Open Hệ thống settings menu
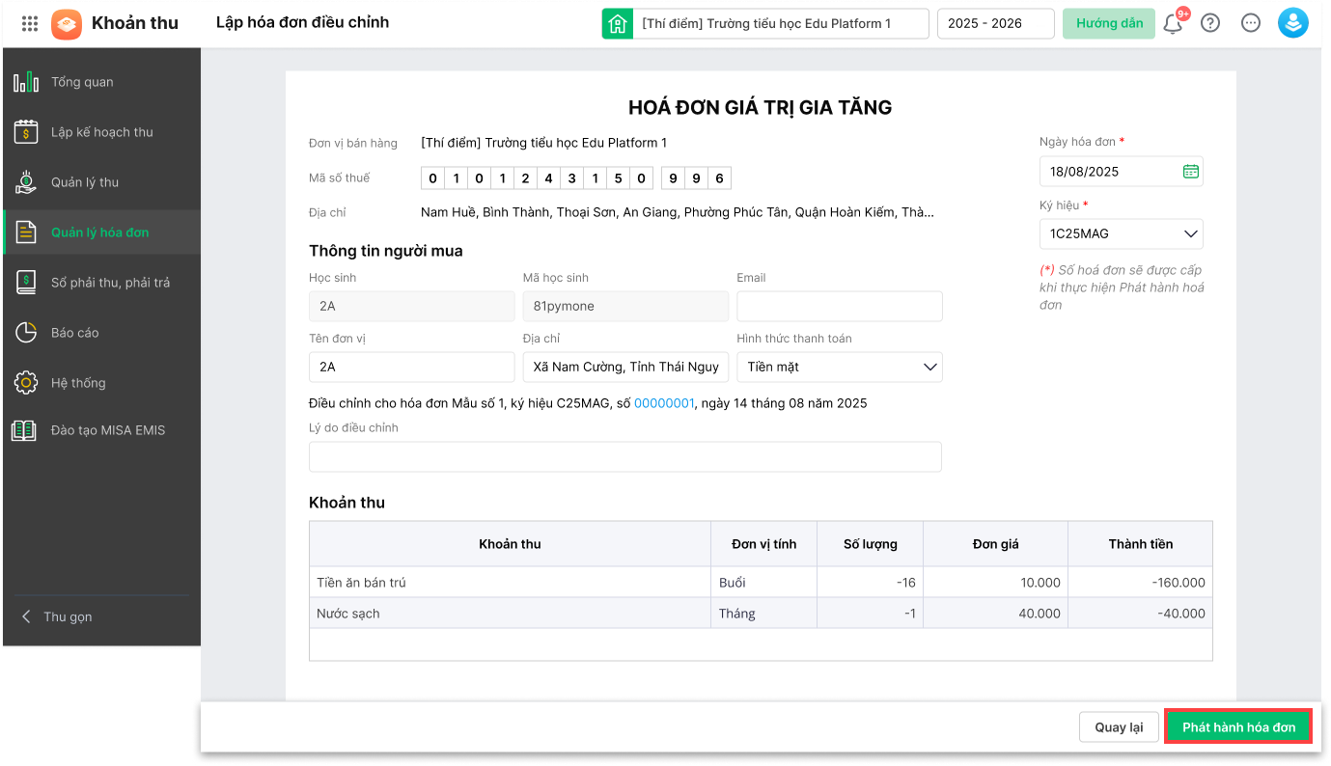1331x766 pixels. click(x=78, y=383)
